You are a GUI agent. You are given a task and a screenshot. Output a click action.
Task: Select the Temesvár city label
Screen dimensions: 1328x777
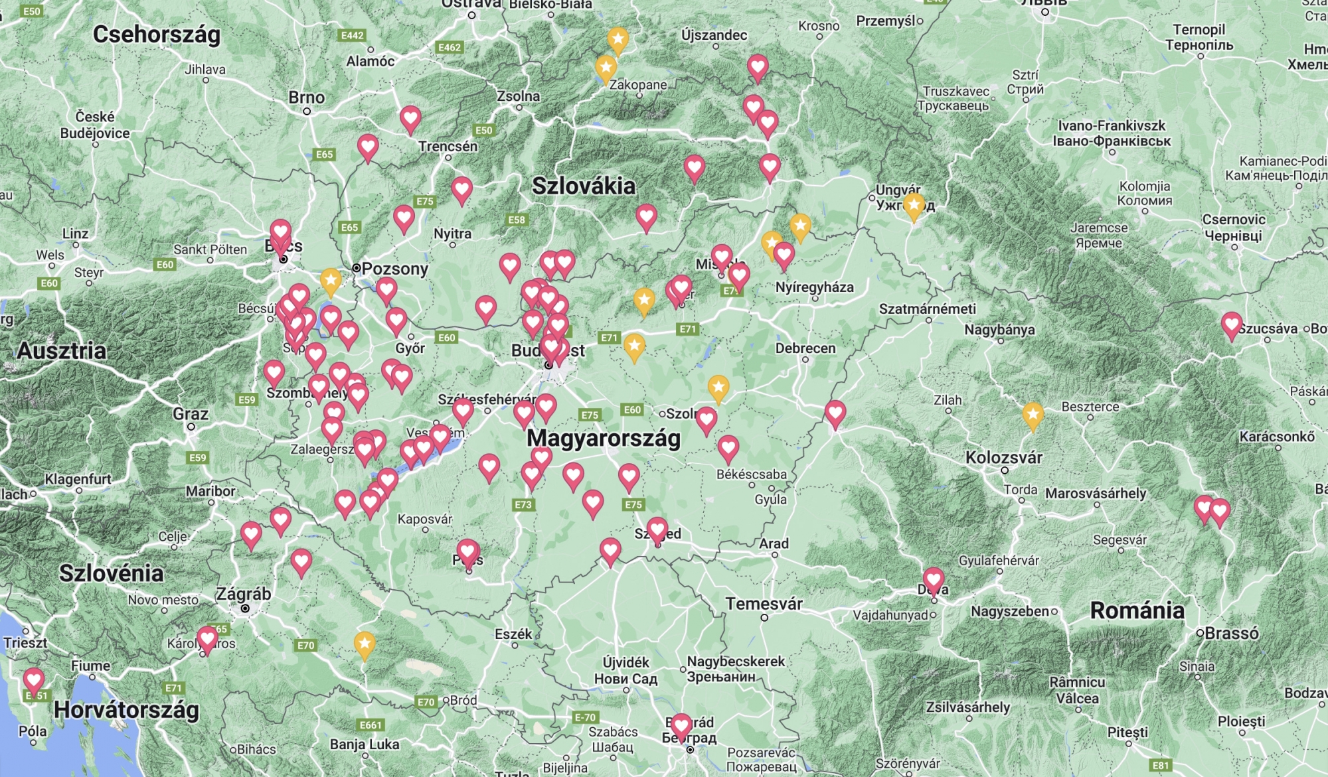tap(764, 604)
